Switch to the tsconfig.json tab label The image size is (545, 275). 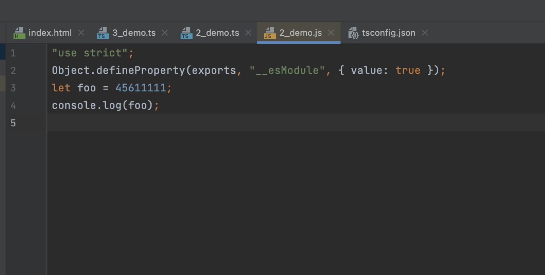pos(388,33)
